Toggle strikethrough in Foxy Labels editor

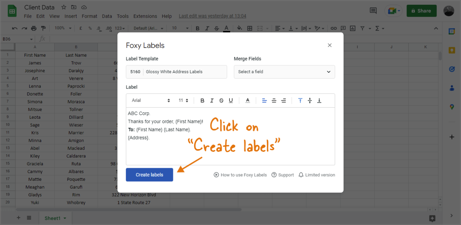point(221,100)
